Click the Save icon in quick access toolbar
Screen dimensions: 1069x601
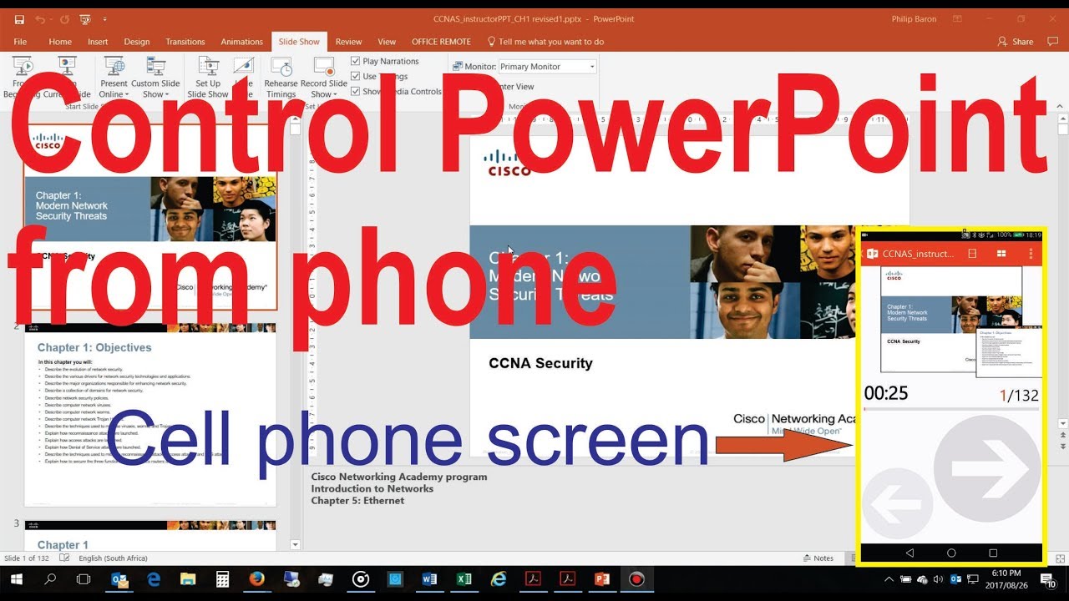point(19,18)
